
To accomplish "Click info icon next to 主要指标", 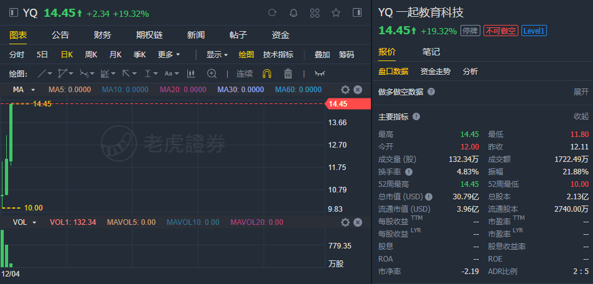I will coord(416,116).
